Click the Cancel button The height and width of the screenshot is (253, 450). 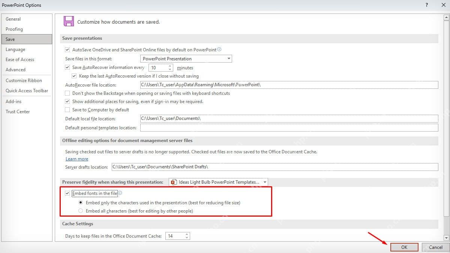(436, 247)
